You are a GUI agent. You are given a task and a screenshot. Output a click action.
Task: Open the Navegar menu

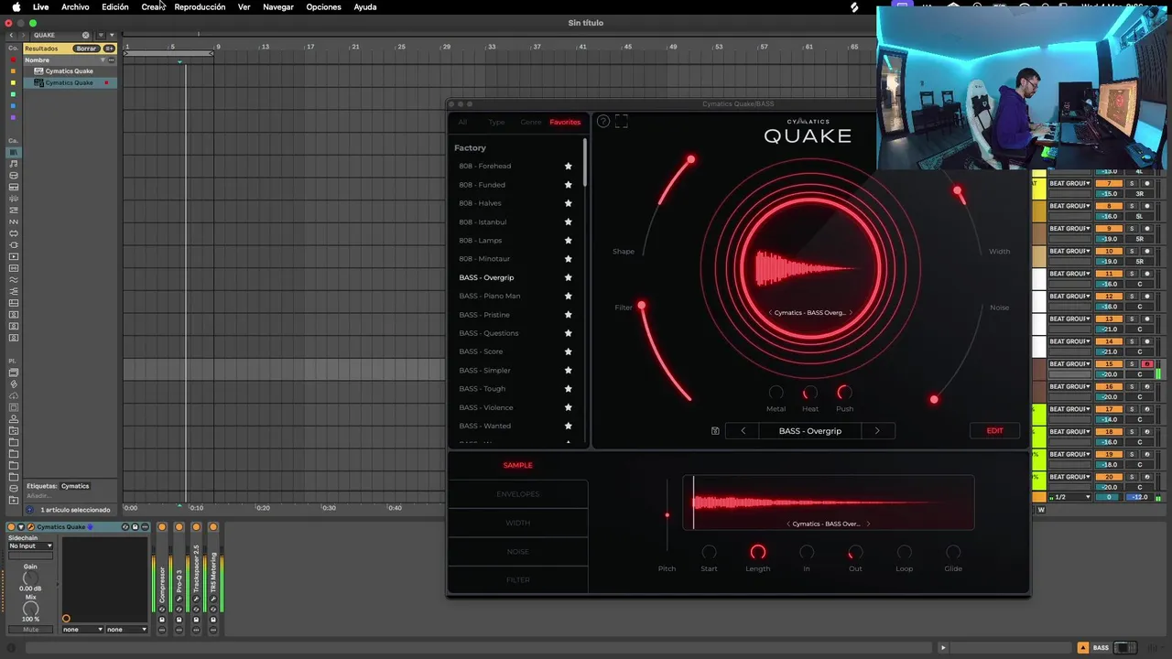[278, 6]
